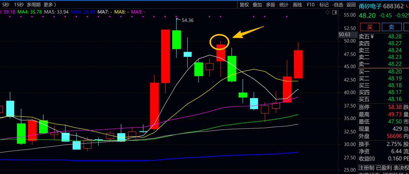Click the orange arrow annotation
This screenshot has width=409, height=174.
(x=248, y=32)
